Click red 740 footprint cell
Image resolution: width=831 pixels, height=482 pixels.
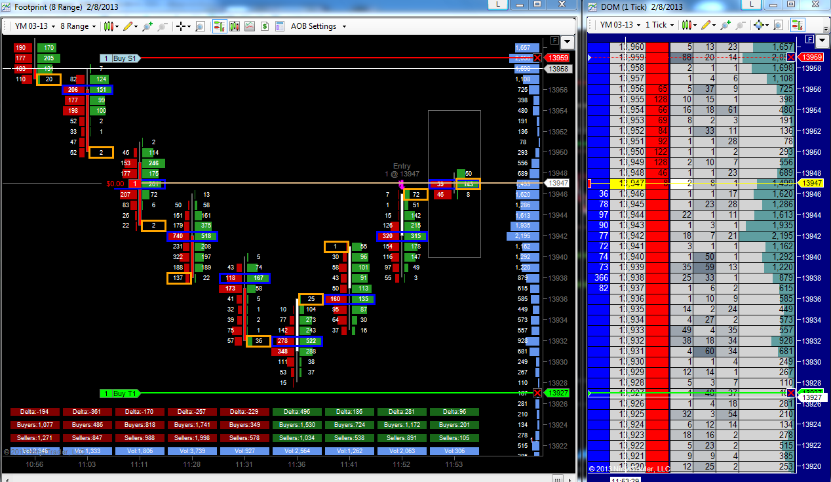[x=178, y=236]
